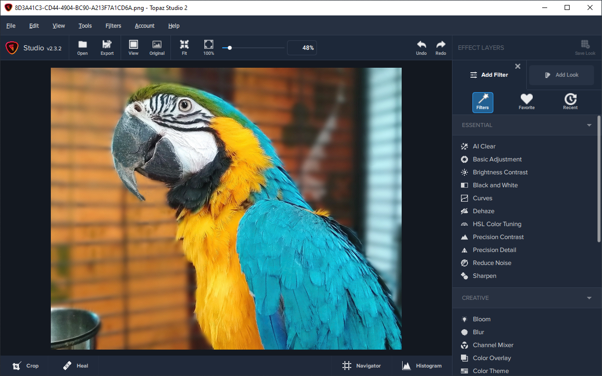
Task: Fit the image to window
Action: (184, 47)
